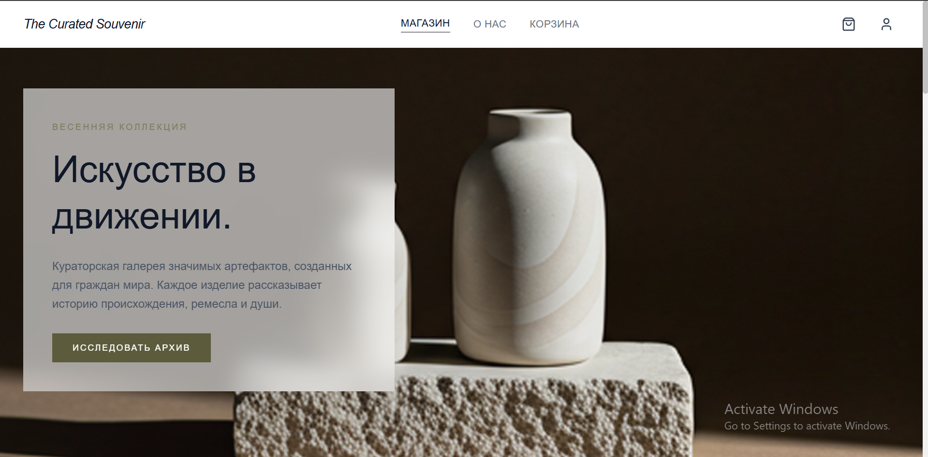Click the scrollbar track below the thumb
The image size is (928, 457).
(x=925, y=275)
